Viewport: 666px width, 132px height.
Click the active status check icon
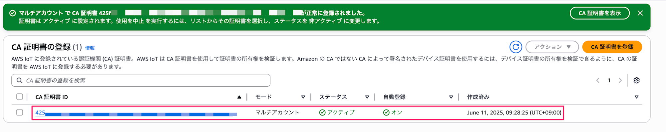point(322,112)
